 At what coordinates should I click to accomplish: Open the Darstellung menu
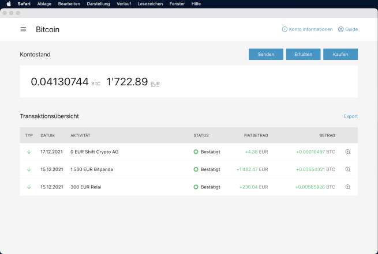(98, 3)
